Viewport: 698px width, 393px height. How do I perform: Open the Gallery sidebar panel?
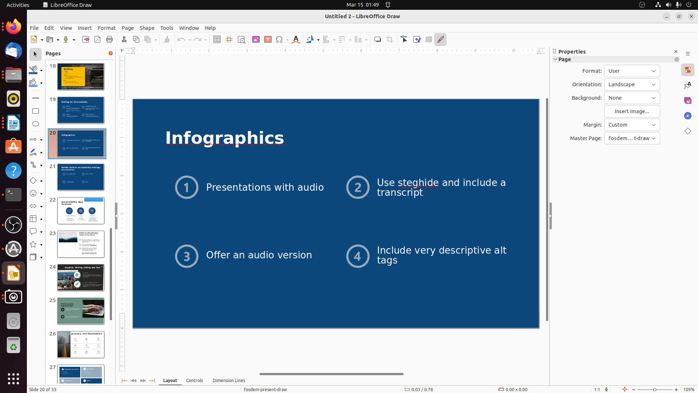(x=688, y=100)
